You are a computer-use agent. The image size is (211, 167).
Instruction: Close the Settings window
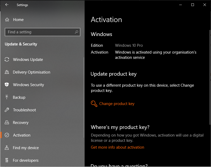click(x=205, y=5)
